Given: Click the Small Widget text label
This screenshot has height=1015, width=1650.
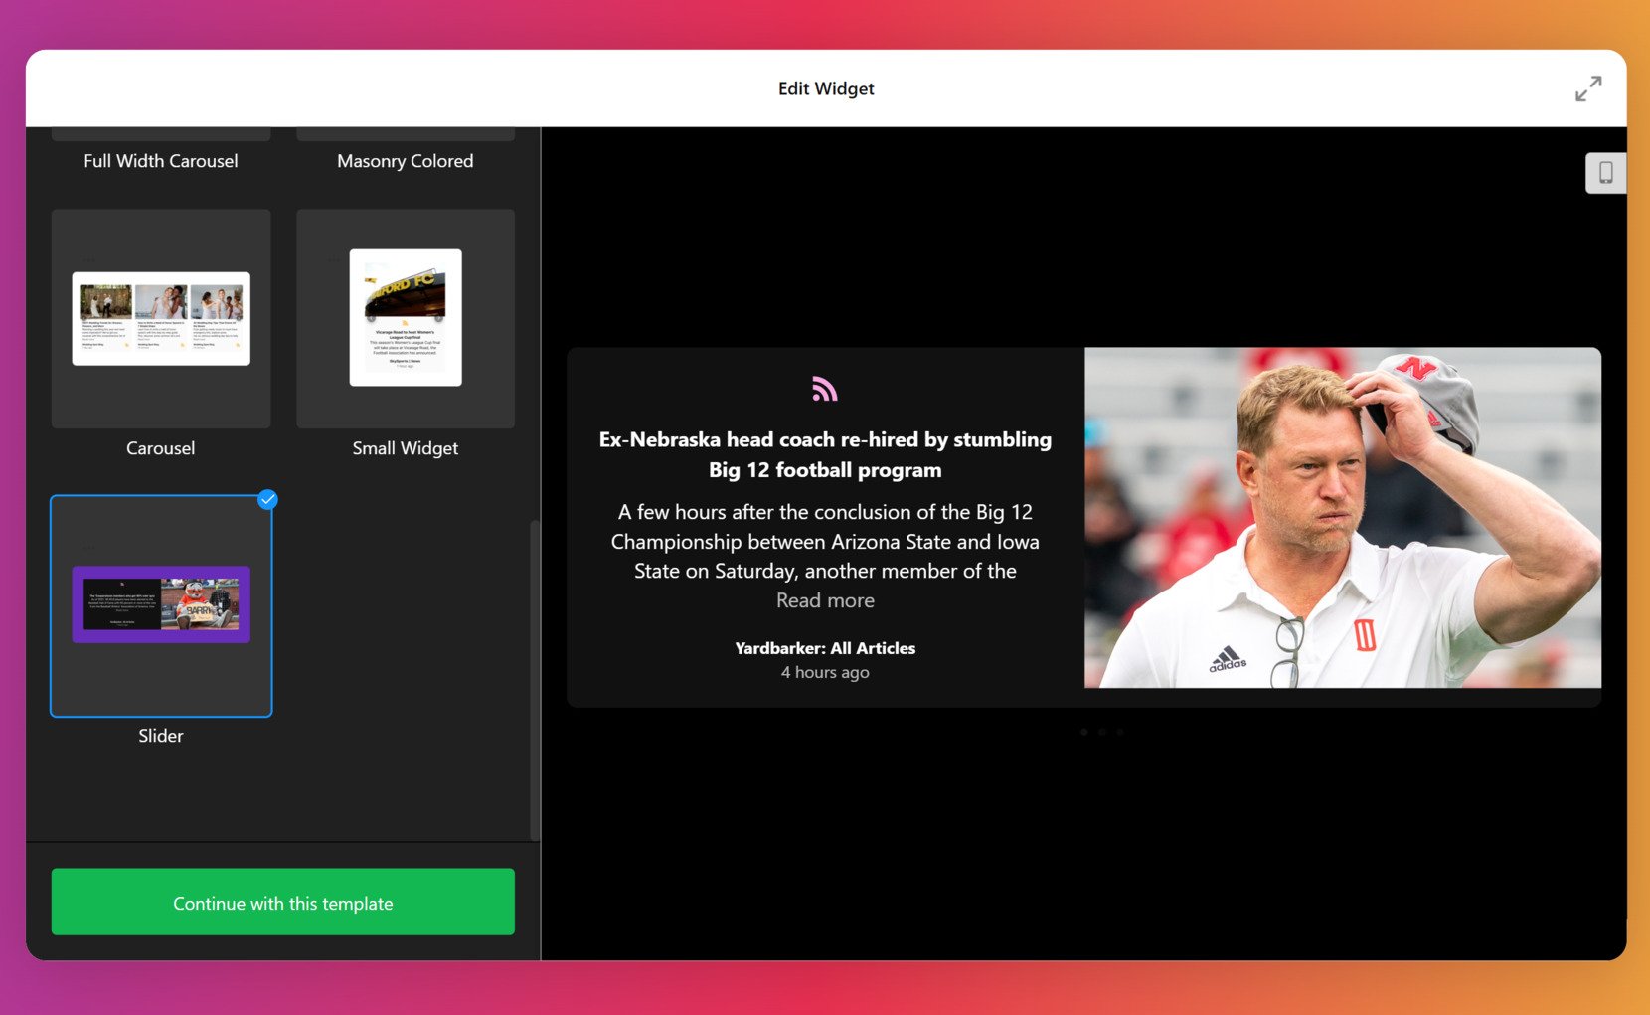Looking at the screenshot, I should click(x=406, y=448).
